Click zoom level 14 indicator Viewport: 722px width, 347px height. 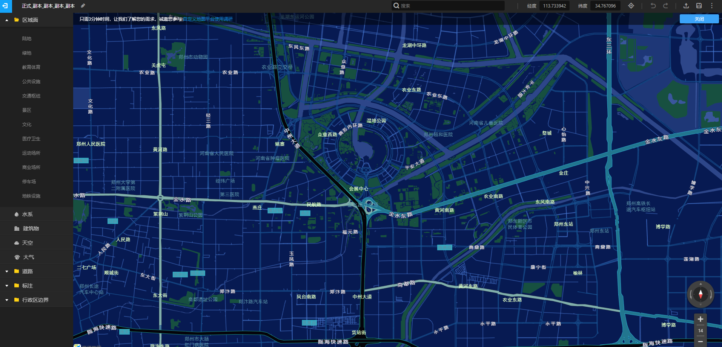click(x=700, y=330)
